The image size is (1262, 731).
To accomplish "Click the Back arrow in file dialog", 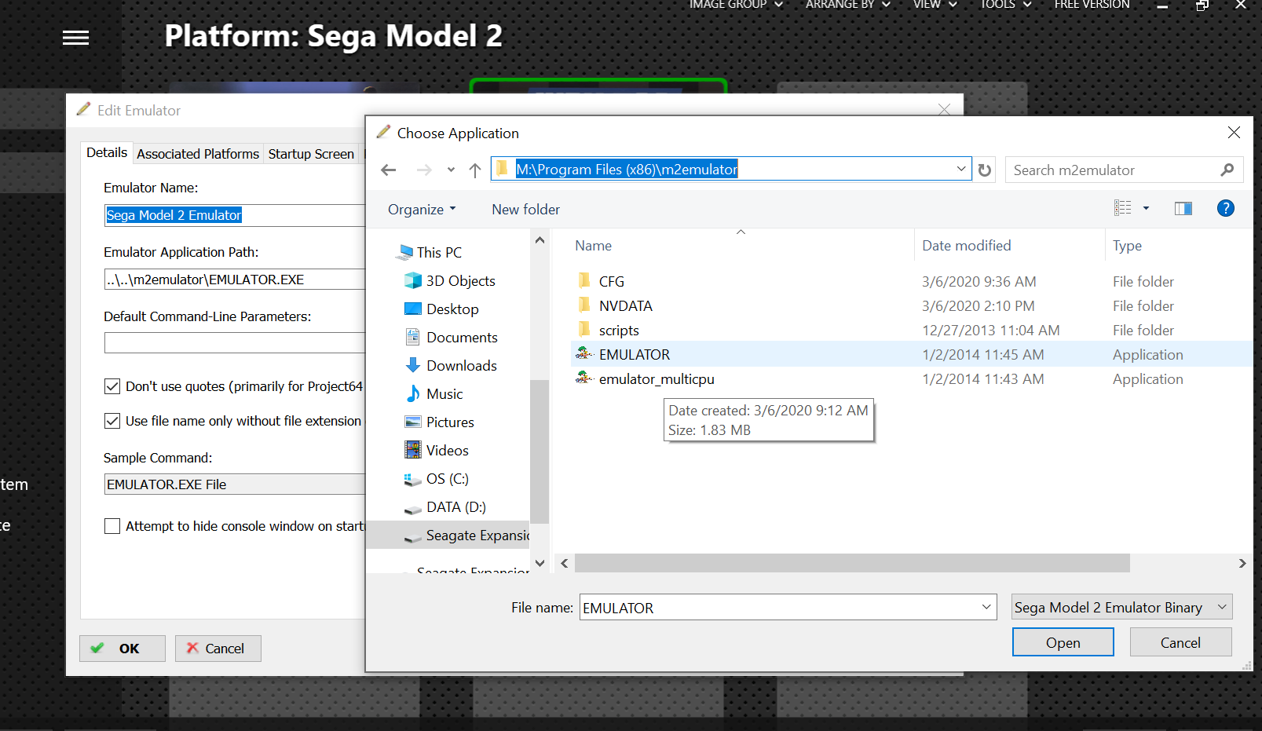I will pos(388,170).
